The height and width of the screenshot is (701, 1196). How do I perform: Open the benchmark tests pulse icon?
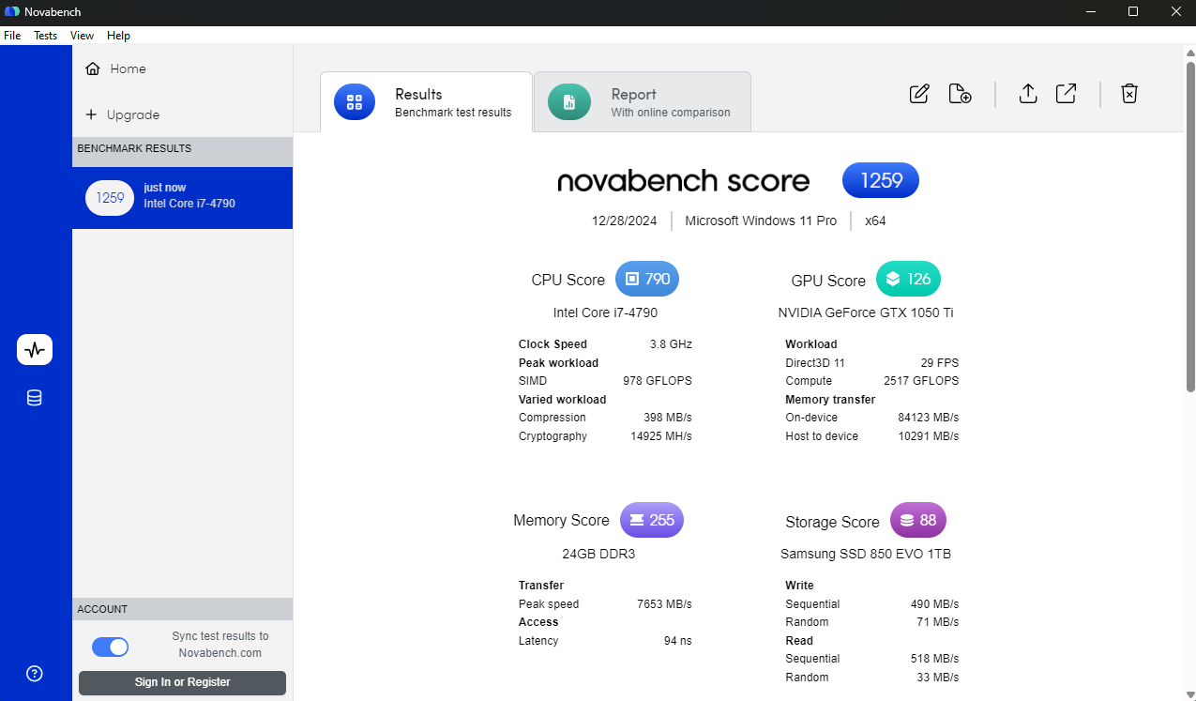coord(35,350)
